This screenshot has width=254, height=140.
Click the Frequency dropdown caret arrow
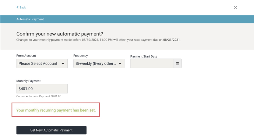(x=120, y=64)
